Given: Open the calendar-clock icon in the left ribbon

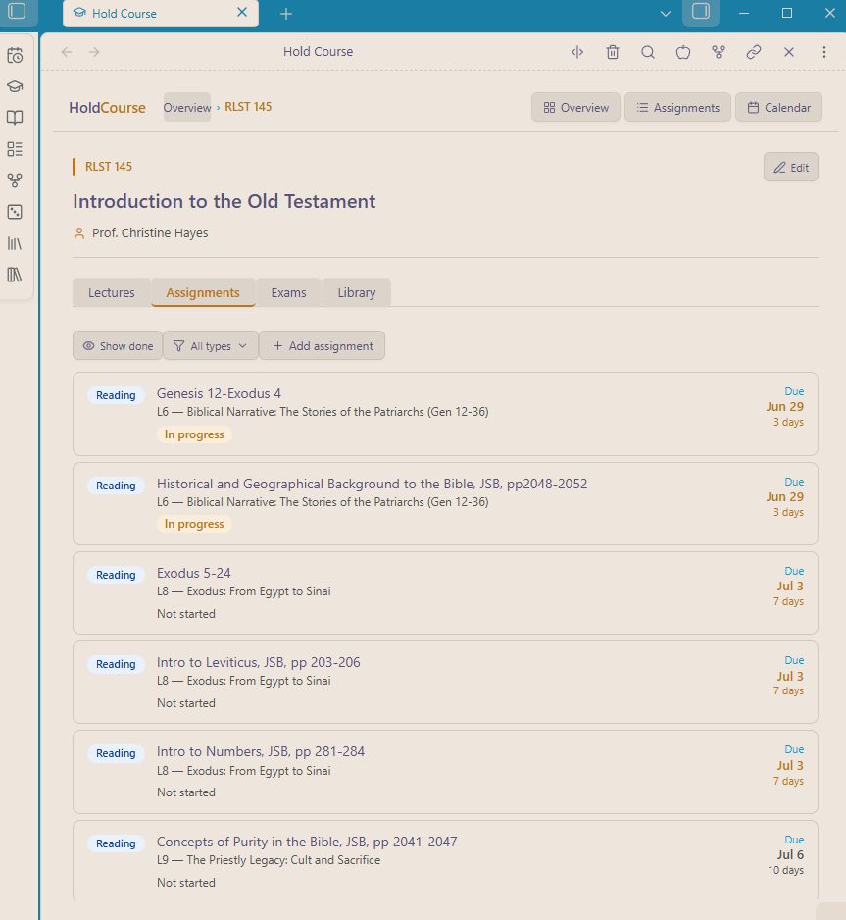Looking at the screenshot, I should (x=15, y=56).
